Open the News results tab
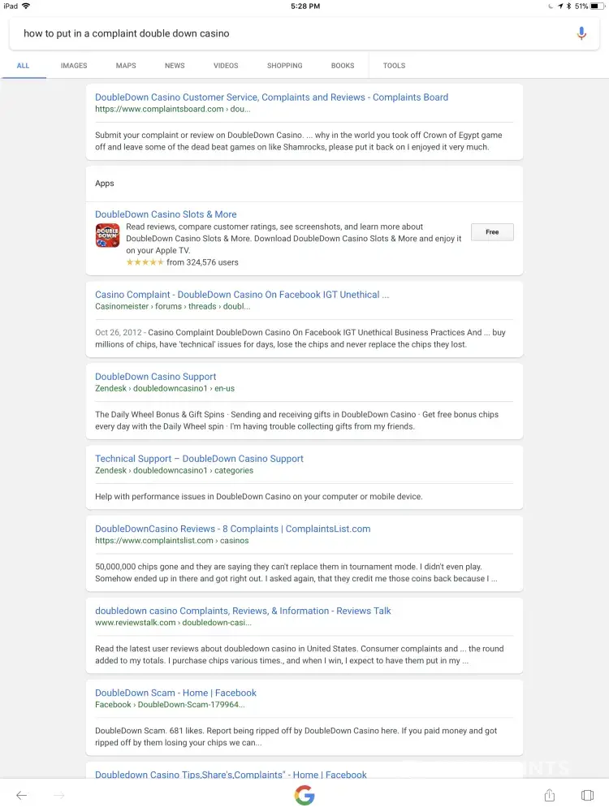The height and width of the screenshot is (812, 609). click(x=175, y=66)
